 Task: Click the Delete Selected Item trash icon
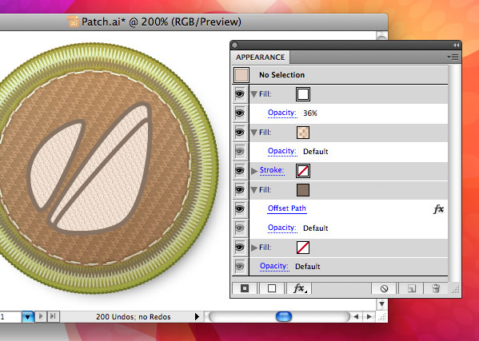436,288
